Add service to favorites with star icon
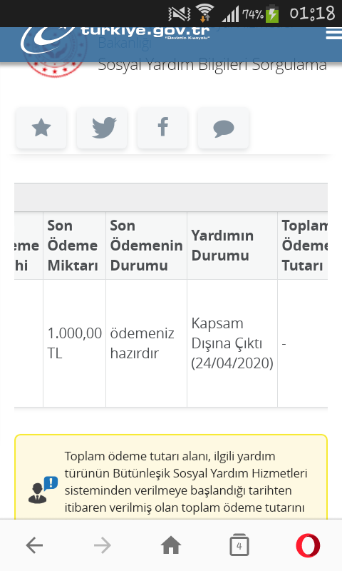The image size is (342, 571). tap(41, 128)
